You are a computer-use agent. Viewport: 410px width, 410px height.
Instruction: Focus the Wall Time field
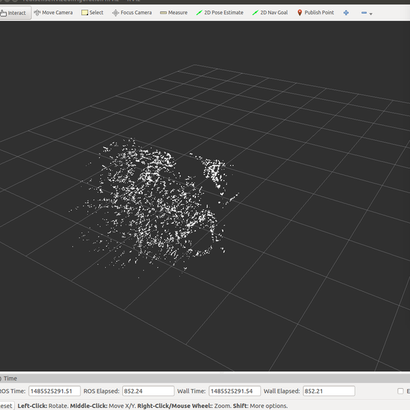[x=234, y=391]
